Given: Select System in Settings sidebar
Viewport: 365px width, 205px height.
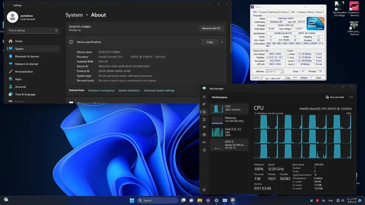Looking at the screenshot, I should click(x=33, y=49).
